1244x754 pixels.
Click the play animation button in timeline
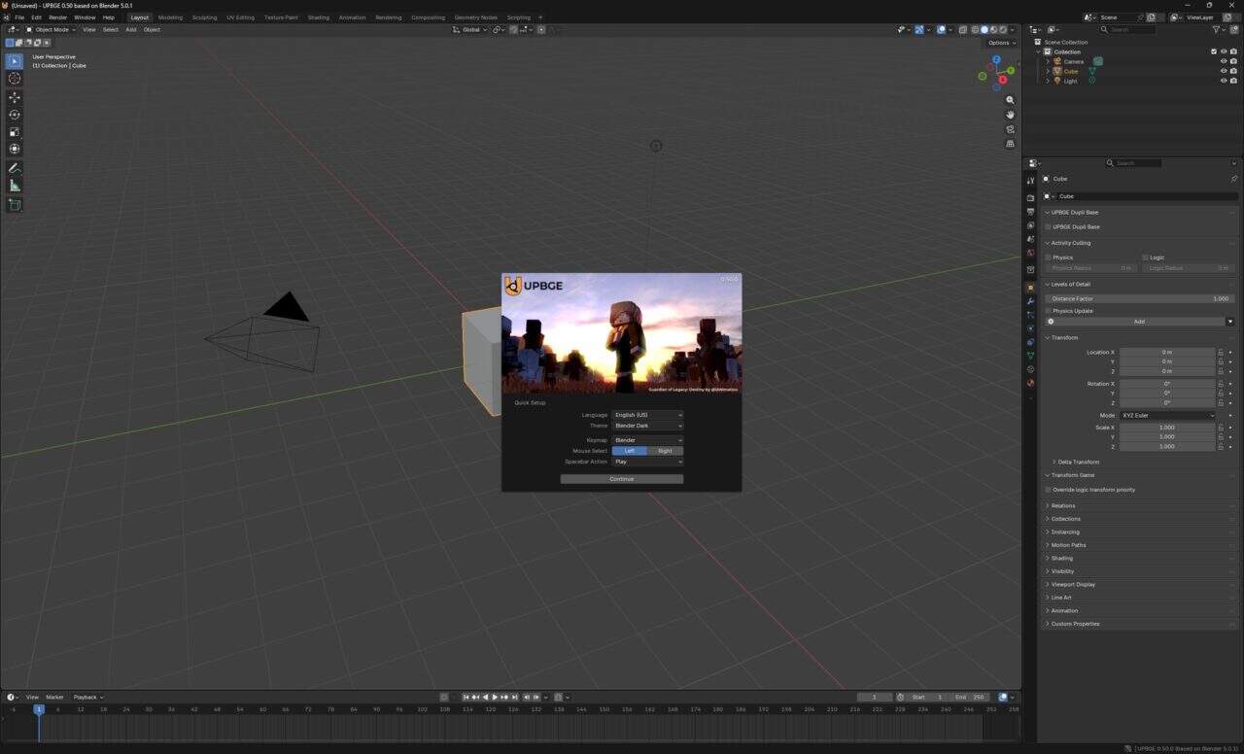(495, 697)
